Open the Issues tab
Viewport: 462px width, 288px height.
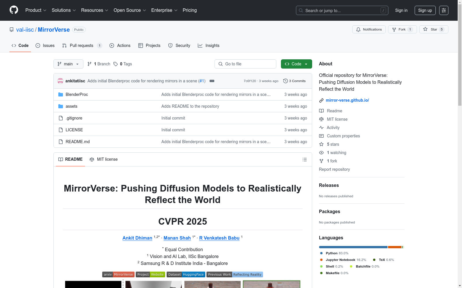coord(45,46)
